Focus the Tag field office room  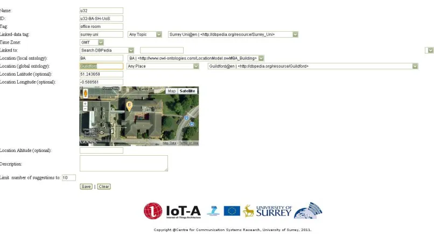tap(101, 26)
